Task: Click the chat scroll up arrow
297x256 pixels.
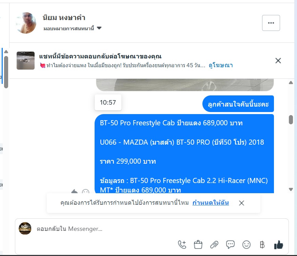Action: pos(291,83)
